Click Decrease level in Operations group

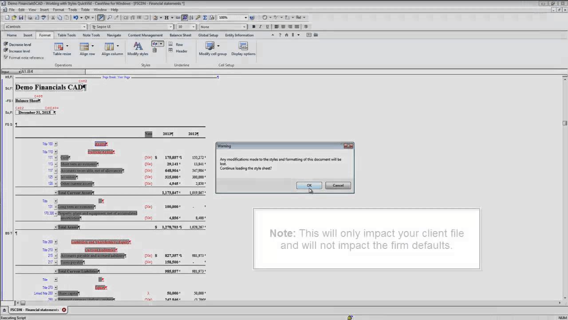[17, 44]
